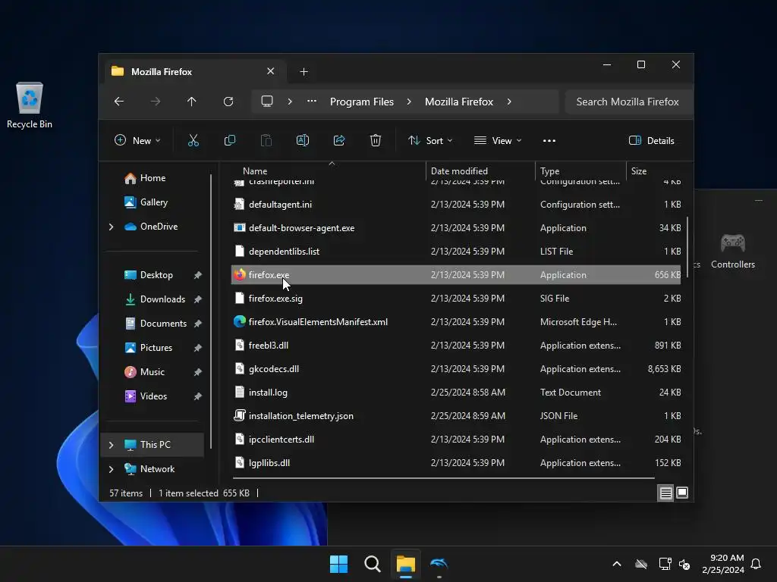Open Home in navigation pane

click(x=153, y=178)
